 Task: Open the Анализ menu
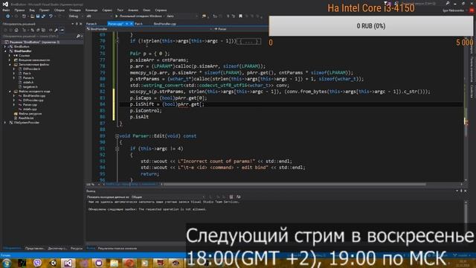point(133,10)
